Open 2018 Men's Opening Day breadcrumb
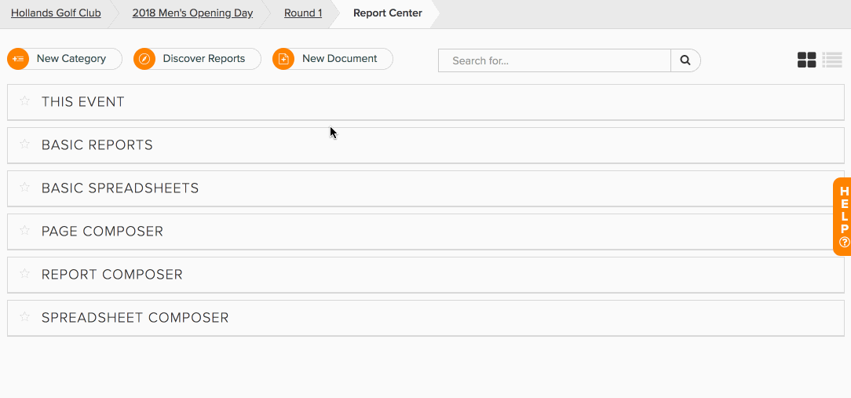851x398 pixels. click(x=192, y=13)
